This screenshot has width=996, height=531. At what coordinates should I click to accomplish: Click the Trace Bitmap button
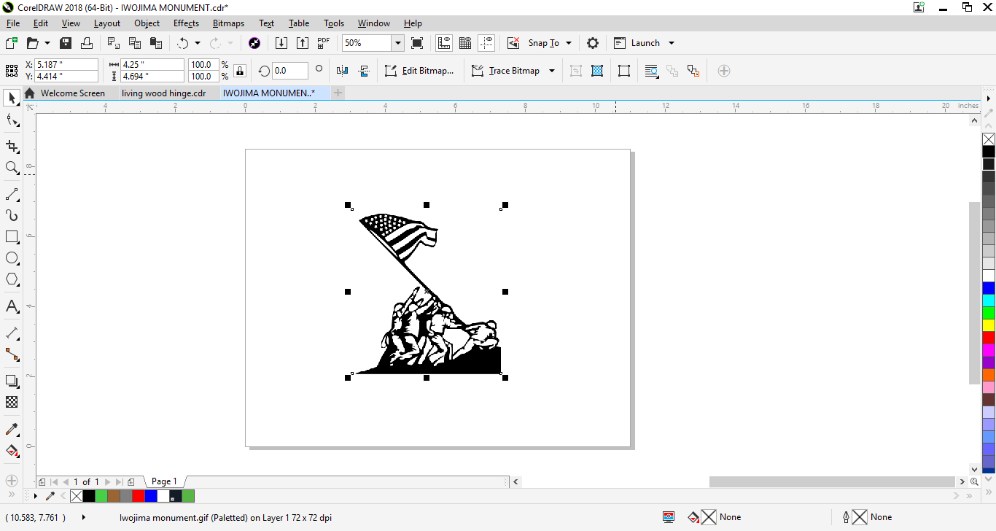507,71
